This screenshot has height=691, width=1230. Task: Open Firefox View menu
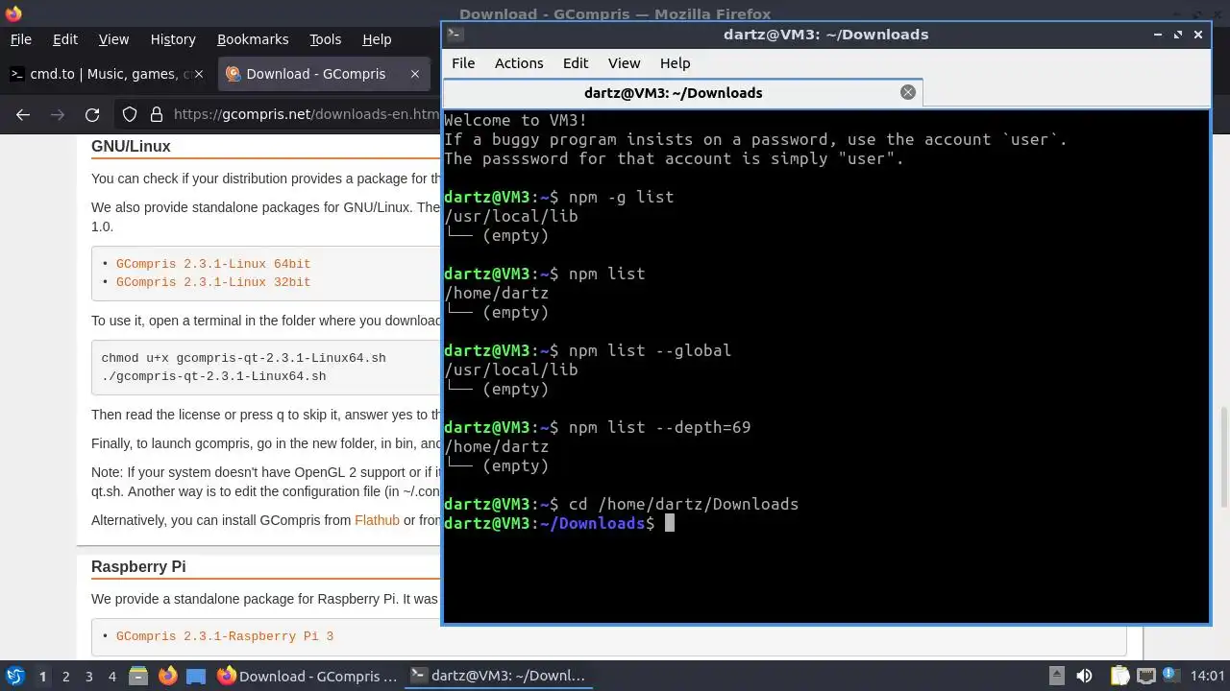pyautogui.click(x=113, y=39)
